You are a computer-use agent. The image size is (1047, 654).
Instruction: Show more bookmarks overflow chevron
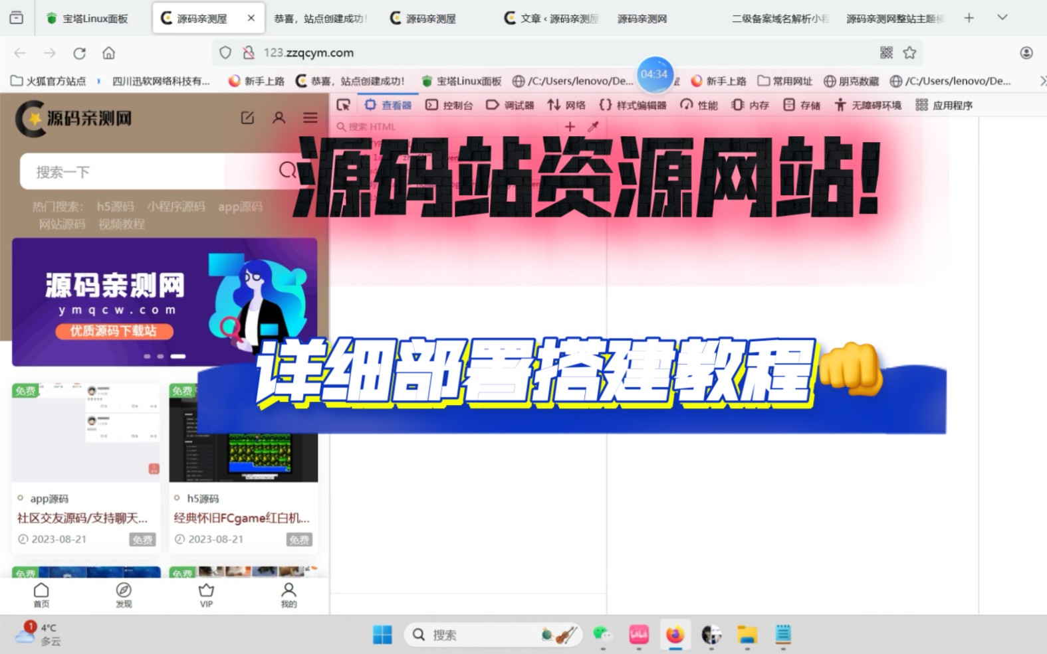click(x=1042, y=81)
